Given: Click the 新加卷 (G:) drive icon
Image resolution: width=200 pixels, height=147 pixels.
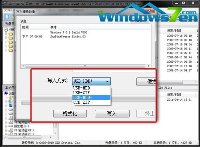Looking at the screenshot, I should click(11, 126).
